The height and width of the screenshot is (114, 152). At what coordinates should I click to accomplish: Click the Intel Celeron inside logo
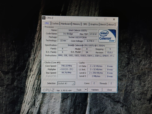point(107,36)
